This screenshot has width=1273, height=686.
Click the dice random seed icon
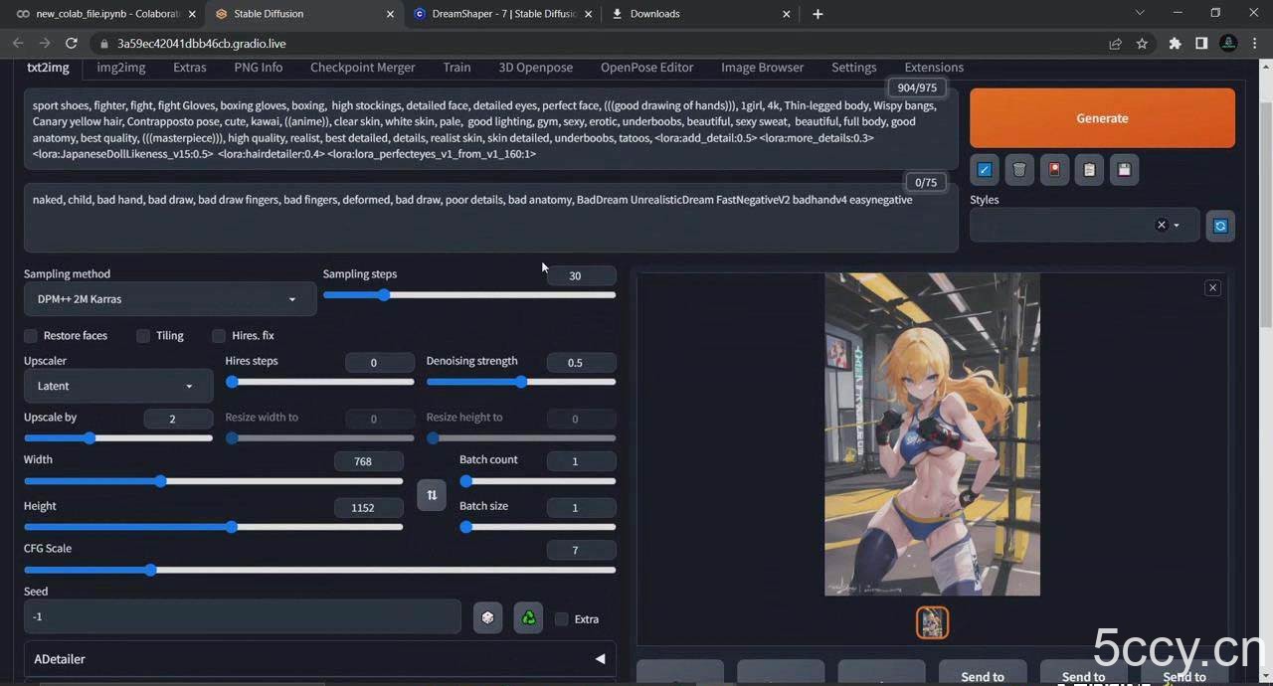click(x=487, y=617)
